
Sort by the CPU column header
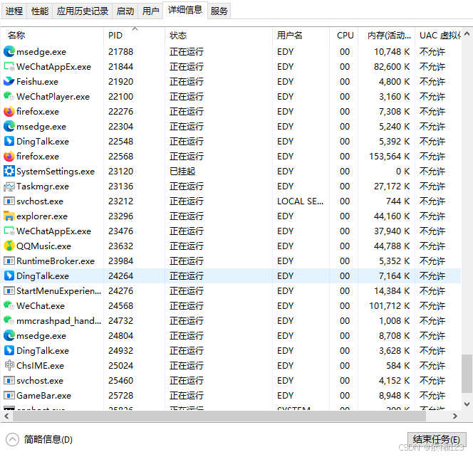[344, 36]
